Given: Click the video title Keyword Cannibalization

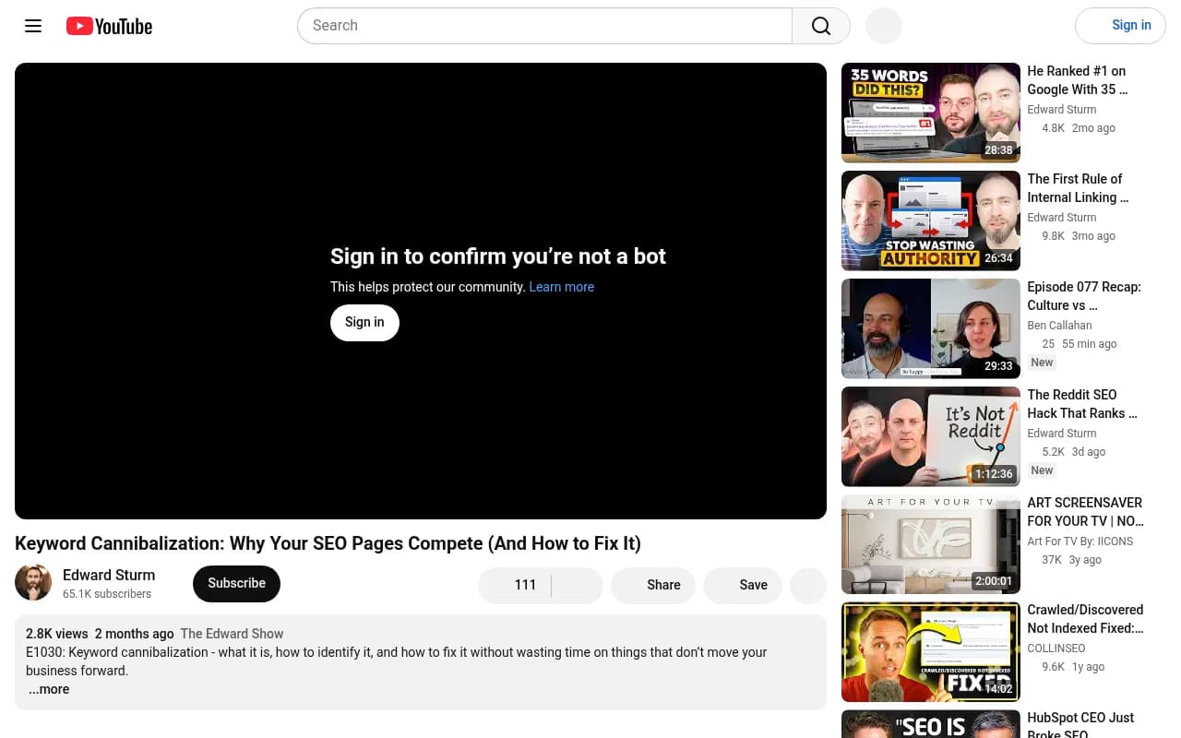Looking at the screenshot, I should [x=328, y=543].
